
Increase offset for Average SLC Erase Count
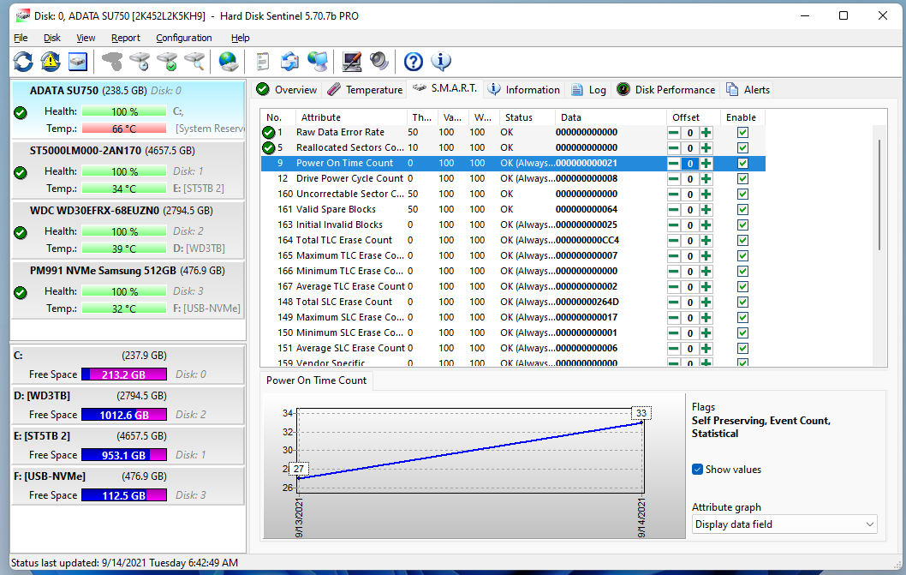pos(706,348)
